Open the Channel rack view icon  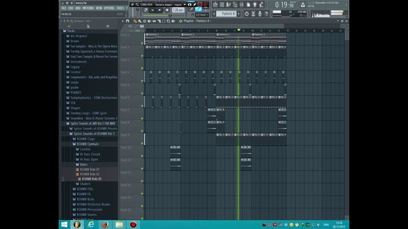[x=222, y=4]
